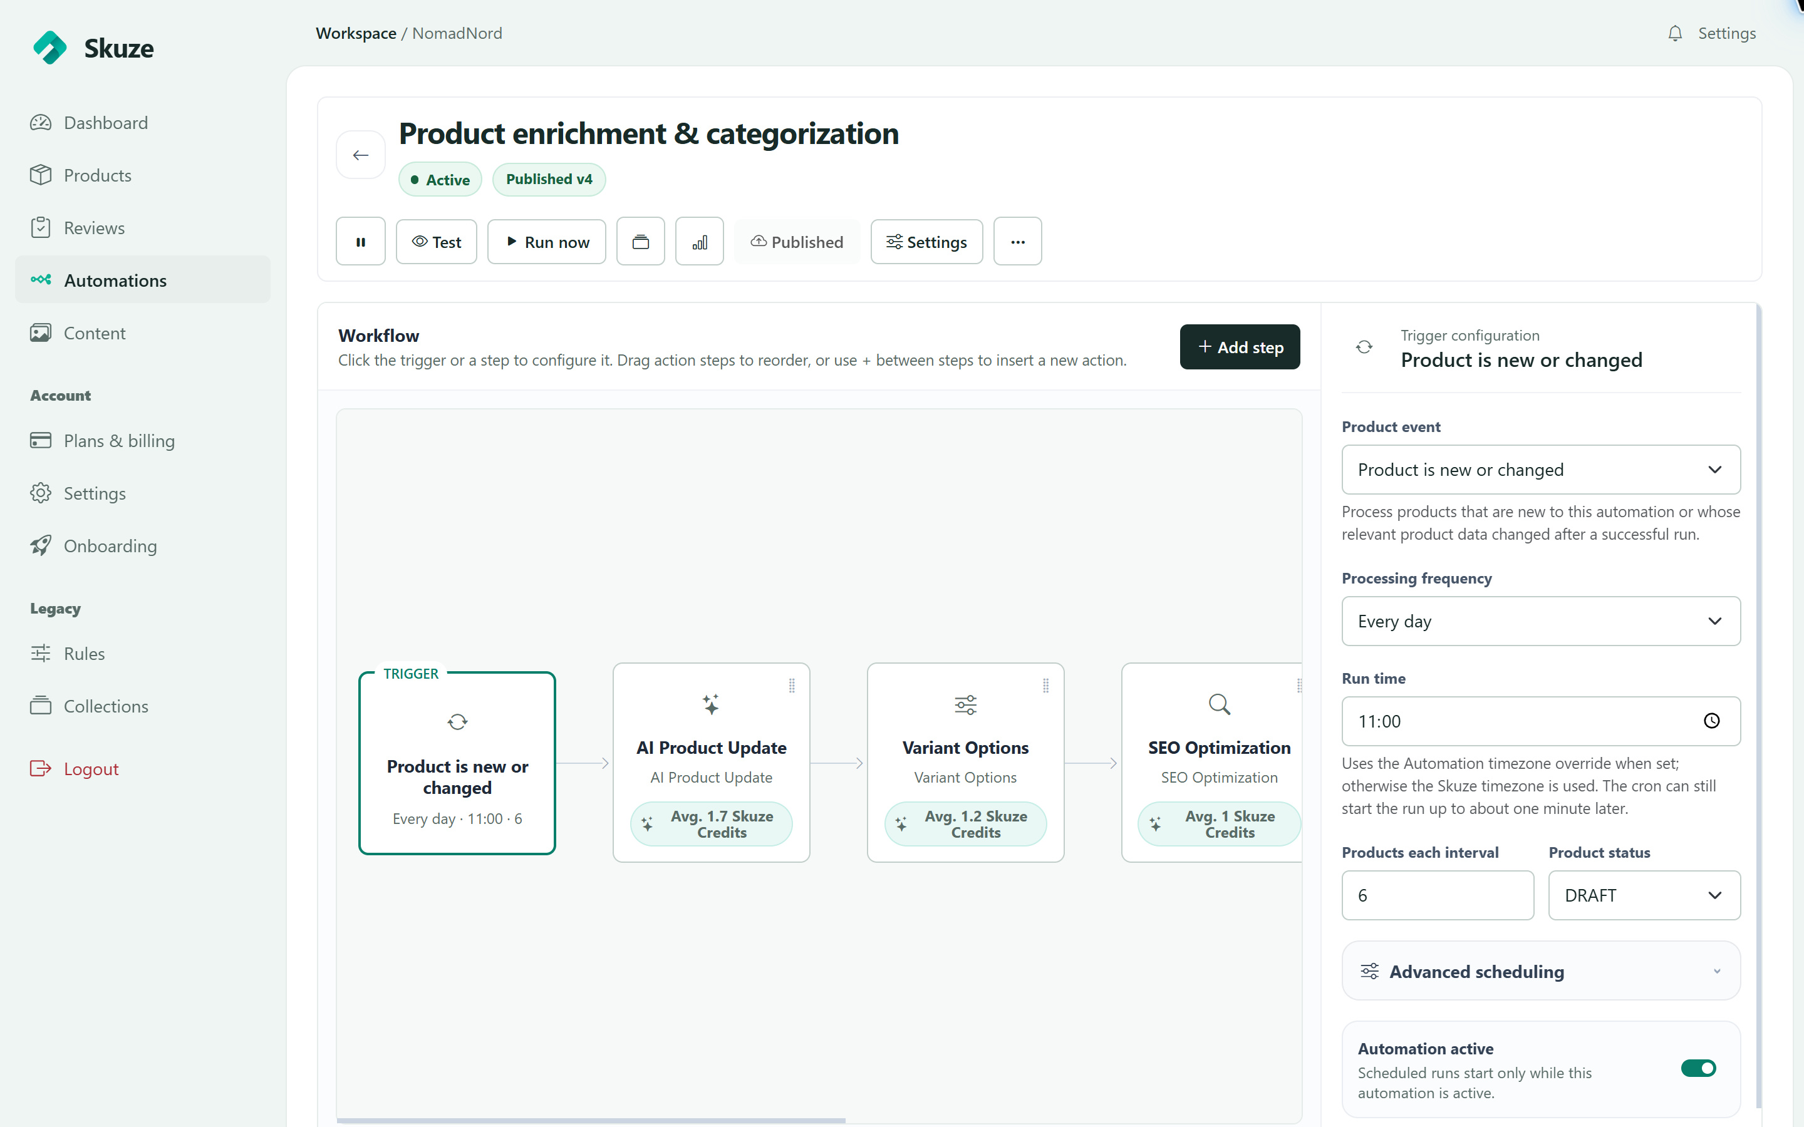Open Reviews in sidebar
The image size is (1804, 1127).
pos(142,228)
